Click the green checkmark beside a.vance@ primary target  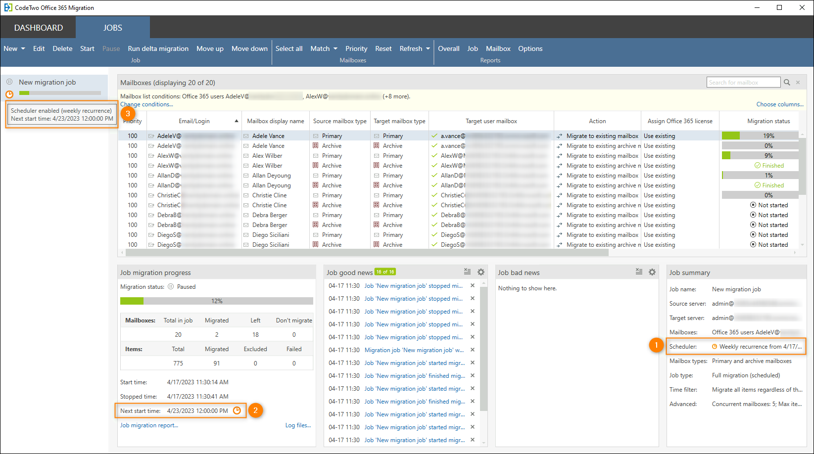click(434, 136)
